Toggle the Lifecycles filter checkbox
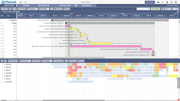Viewport: 180px width, 101px height. pyautogui.click(x=37, y=9)
